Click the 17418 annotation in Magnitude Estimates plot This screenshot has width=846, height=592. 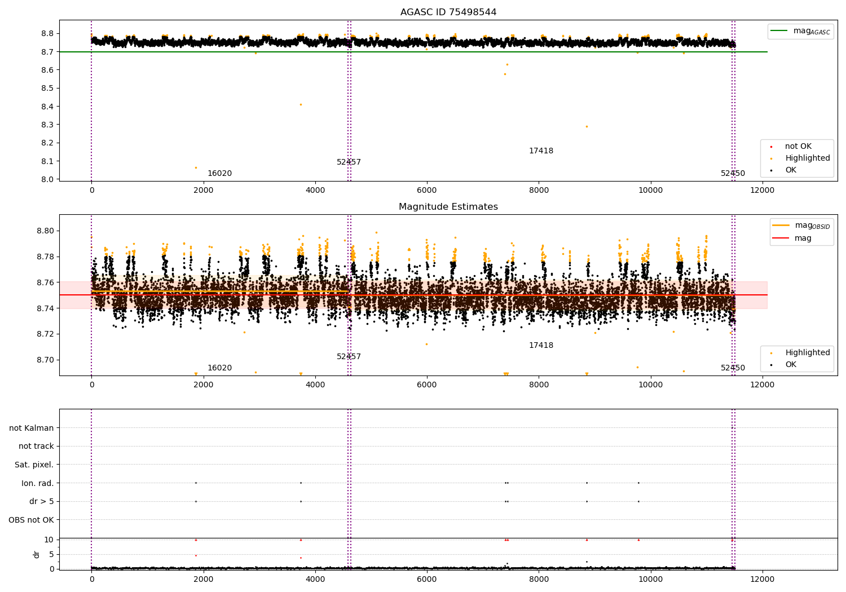(x=541, y=346)
